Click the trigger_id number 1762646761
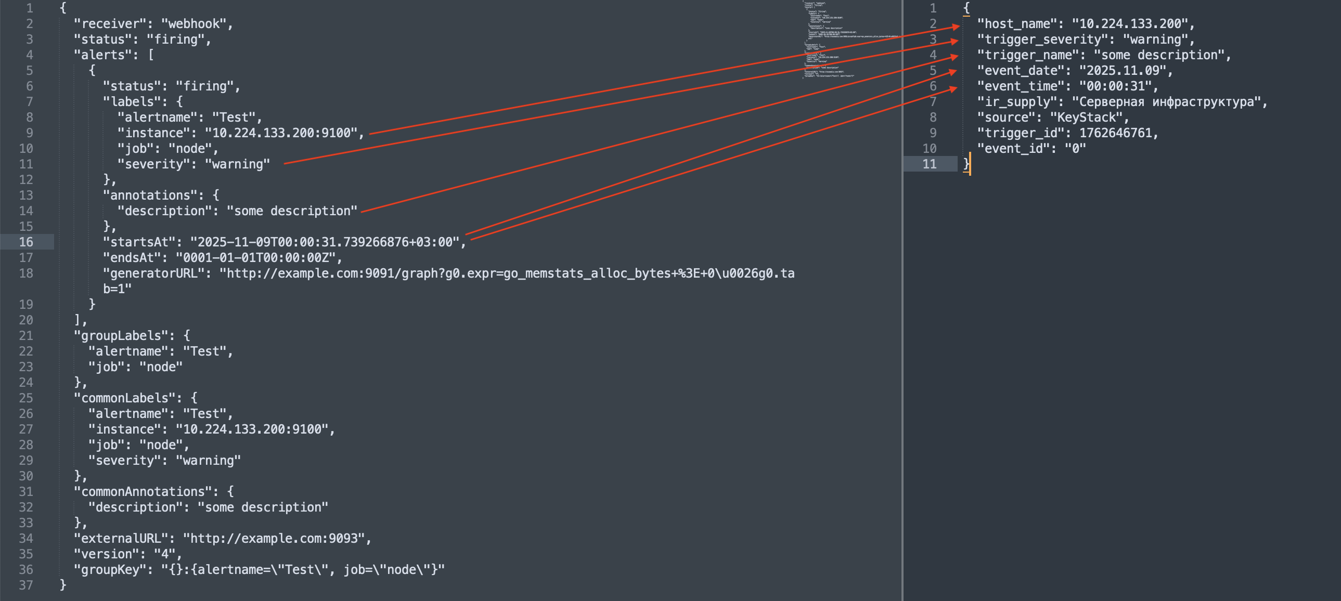1341x601 pixels. 1115,133
